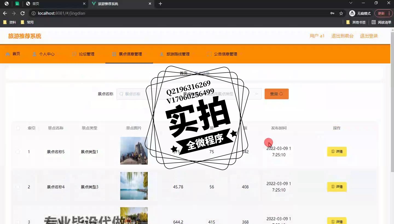The image size is (394, 224).
Task: Open the 公告信息管理 menu
Action: [x=224, y=54]
